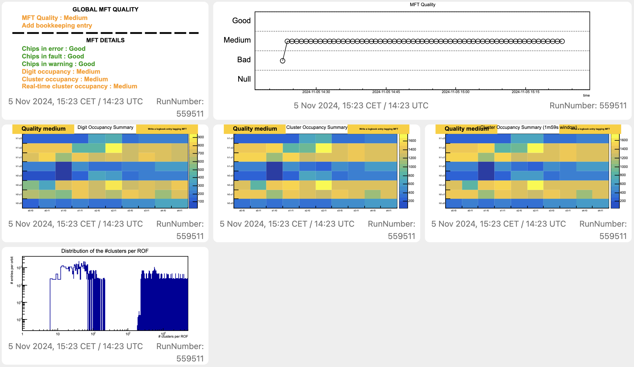This screenshot has width=634, height=367.
Task: Click 'Write a logbook entry' badge on Cluster Occupancy Summary
Action: tap(378, 129)
